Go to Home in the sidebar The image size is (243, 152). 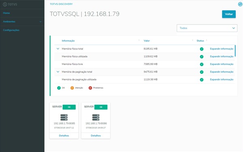coord(6,13)
